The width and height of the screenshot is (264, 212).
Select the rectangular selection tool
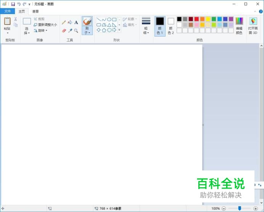tap(27, 21)
